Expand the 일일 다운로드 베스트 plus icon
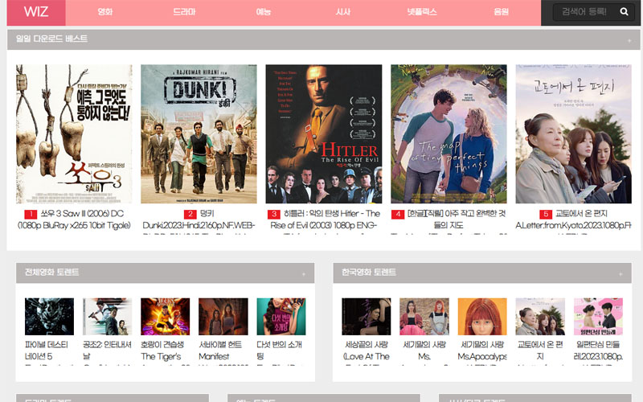 pos(629,41)
